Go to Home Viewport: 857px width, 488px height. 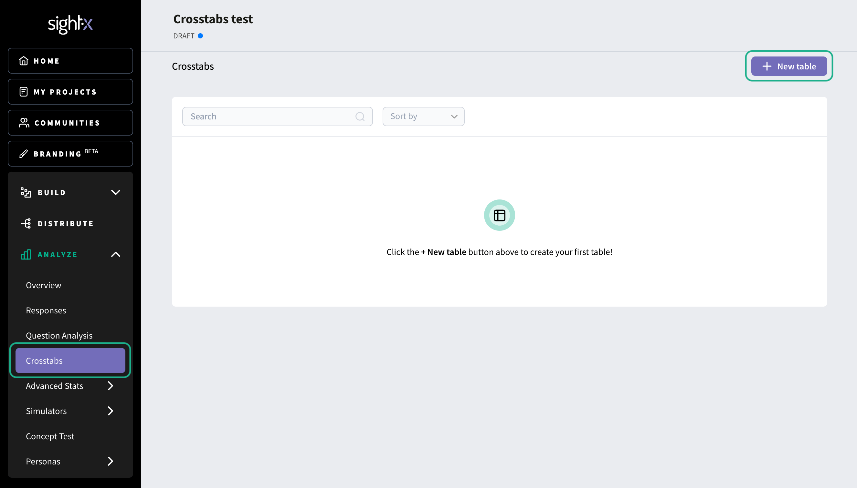[70, 61]
